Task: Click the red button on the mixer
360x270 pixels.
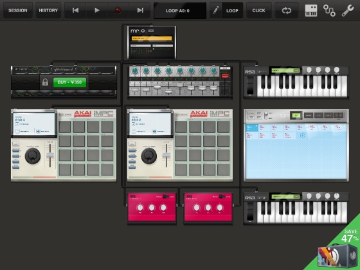Action: tap(225, 76)
